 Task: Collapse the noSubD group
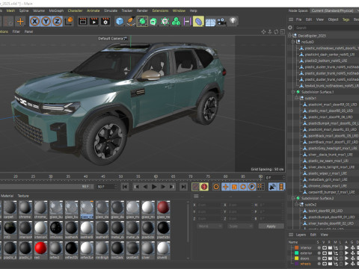(293, 42)
